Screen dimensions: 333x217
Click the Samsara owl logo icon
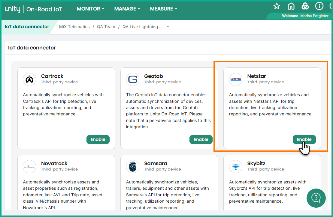[133, 167]
